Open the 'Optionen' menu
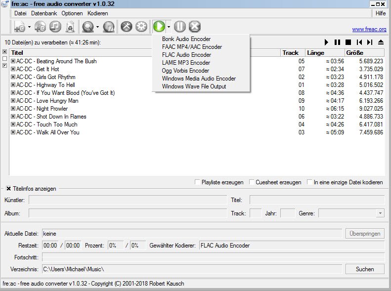Screen dimensions: 391x291 click(x=72, y=13)
